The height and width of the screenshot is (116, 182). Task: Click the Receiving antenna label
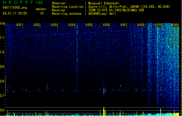coord(67,14)
